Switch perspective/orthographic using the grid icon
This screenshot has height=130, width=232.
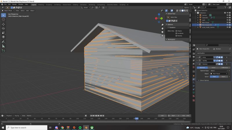162,36
